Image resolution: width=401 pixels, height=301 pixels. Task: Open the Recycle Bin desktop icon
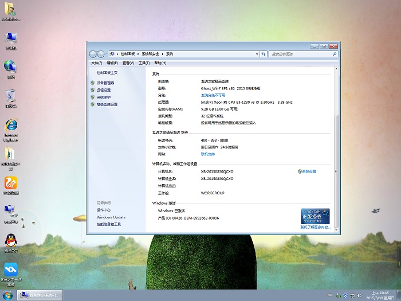11,99
